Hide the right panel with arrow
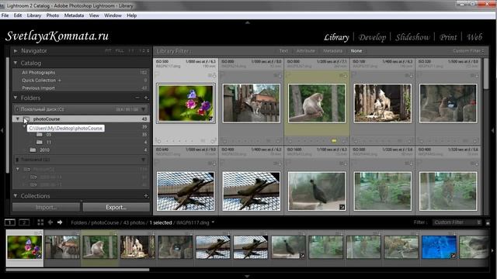Viewport: 497px width, 279px height. (x=493, y=130)
